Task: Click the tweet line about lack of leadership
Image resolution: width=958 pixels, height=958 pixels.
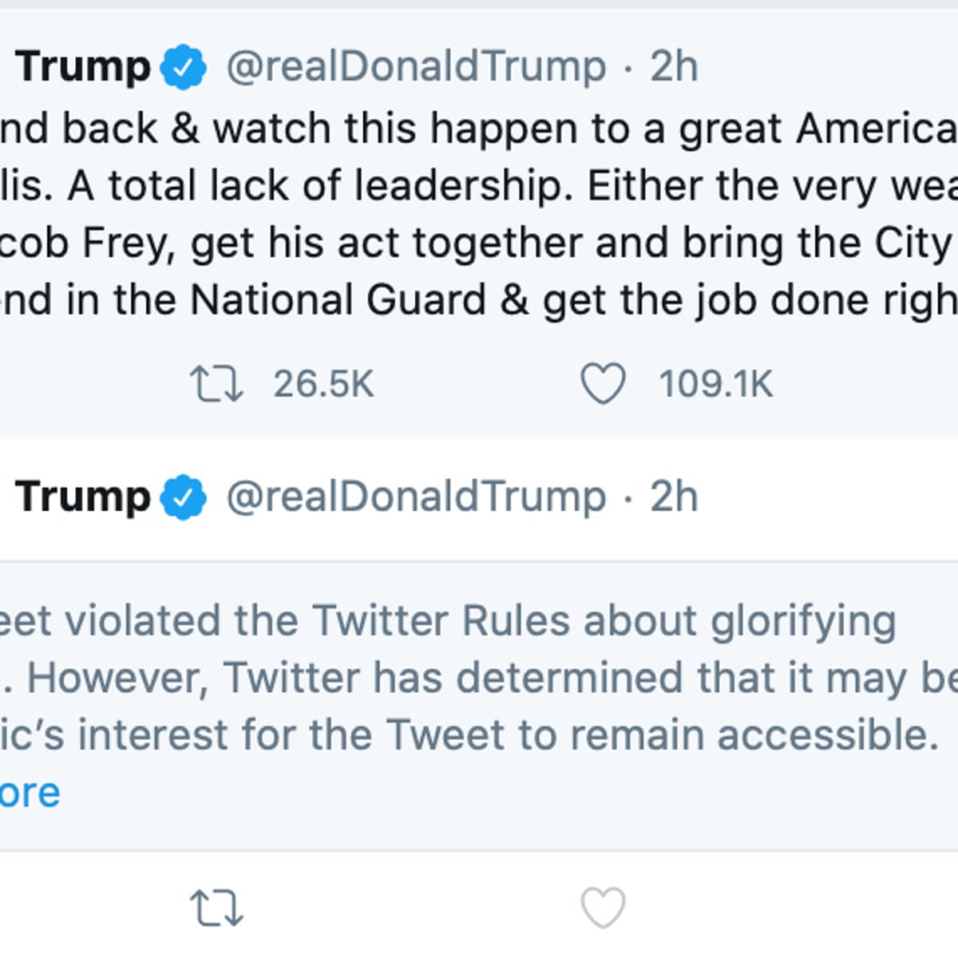Action: [x=479, y=186]
